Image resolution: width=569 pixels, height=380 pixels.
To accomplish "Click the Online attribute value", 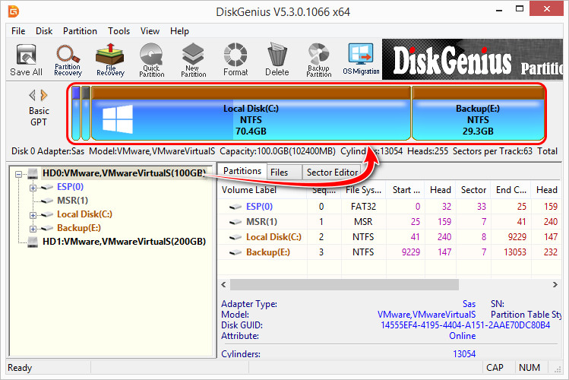I will 463,336.
